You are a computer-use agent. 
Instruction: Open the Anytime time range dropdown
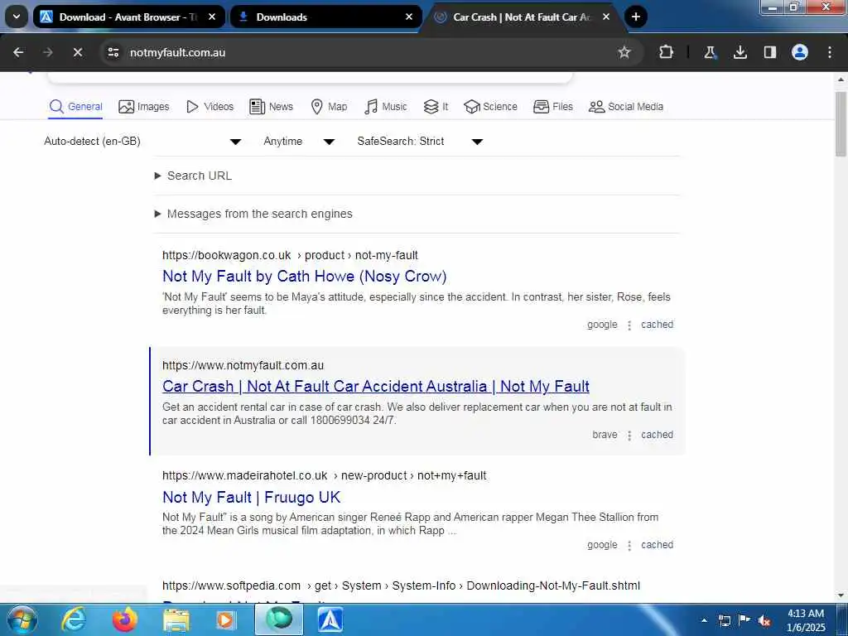299,141
